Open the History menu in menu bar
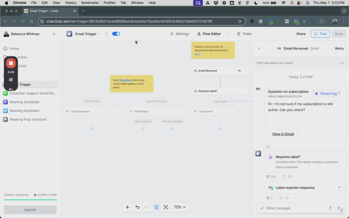Image resolution: width=349 pixels, height=218 pixels. tap(71, 3)
